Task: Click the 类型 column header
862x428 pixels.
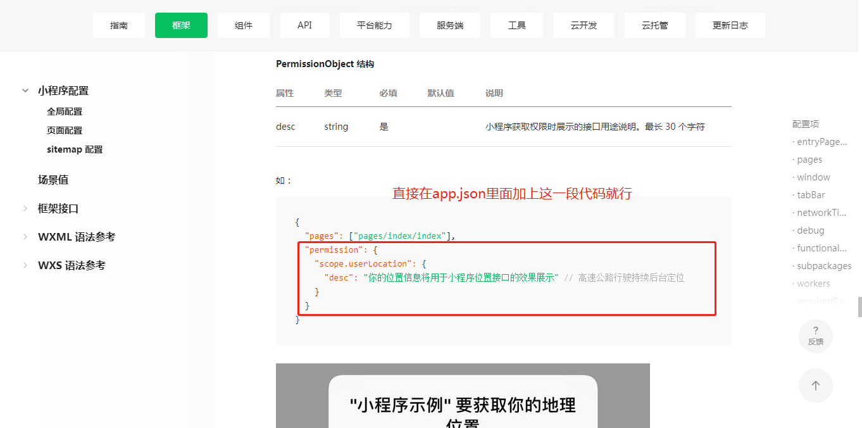Action: [333, 93]
